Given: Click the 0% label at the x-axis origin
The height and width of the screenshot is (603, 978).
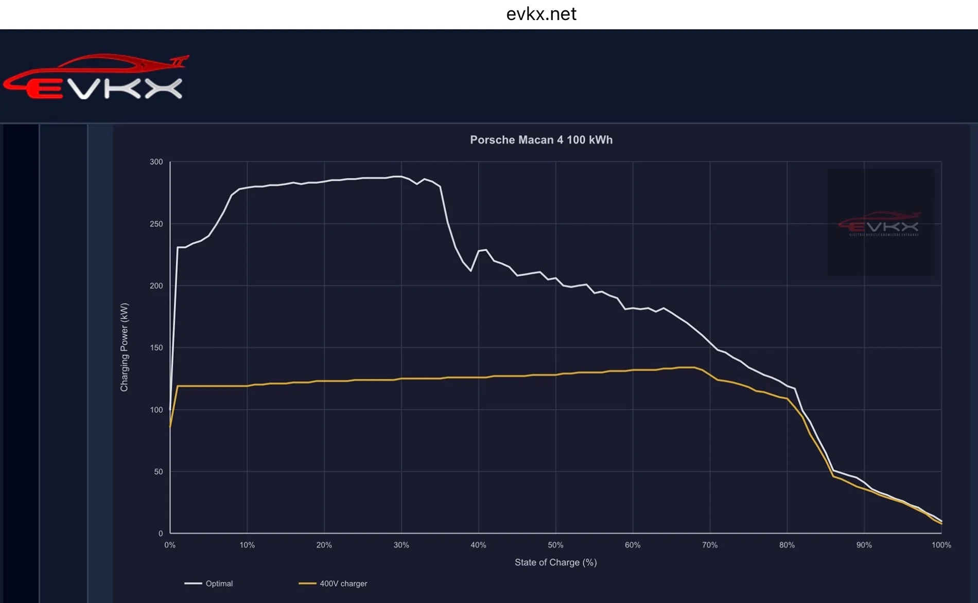Looking at the screenshot, I should (170, 545).
